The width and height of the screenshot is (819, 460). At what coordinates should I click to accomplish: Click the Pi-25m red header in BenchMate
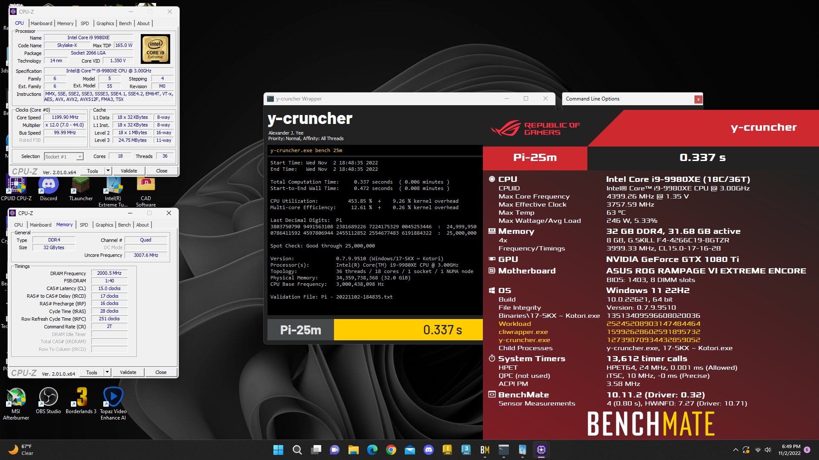coord(535,158)
